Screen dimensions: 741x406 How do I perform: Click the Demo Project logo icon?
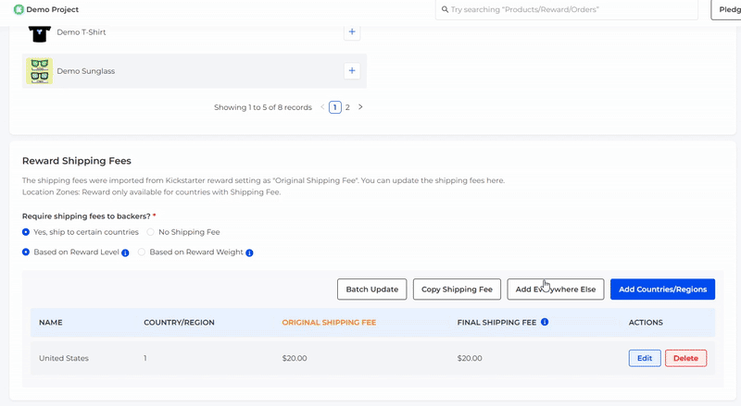pyautogui.click(x=19, y=9)
